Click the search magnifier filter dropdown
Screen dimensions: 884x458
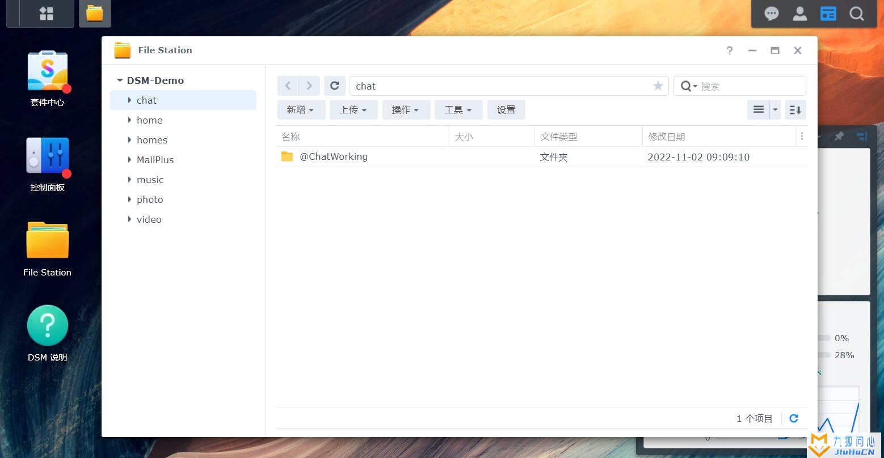pos(689,86)
